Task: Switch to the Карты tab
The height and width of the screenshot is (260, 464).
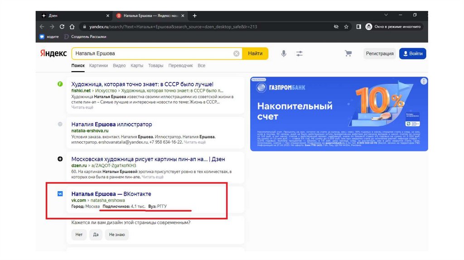Action: (x=137, y=66)
